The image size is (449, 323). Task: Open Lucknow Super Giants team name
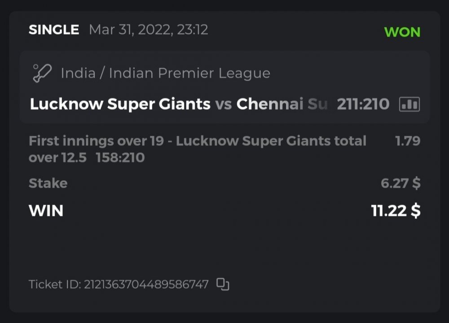[120, 104]
